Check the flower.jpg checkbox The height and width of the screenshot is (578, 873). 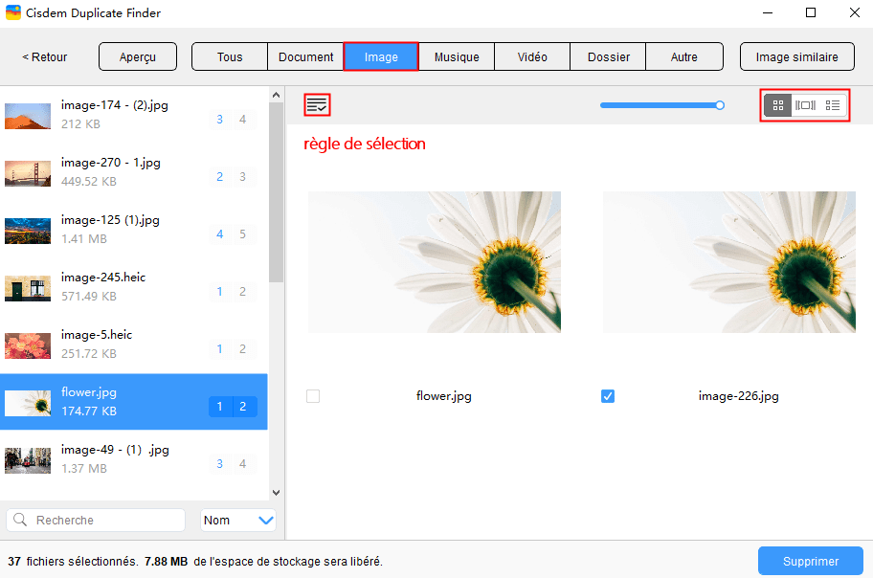[x=313, y=395]
